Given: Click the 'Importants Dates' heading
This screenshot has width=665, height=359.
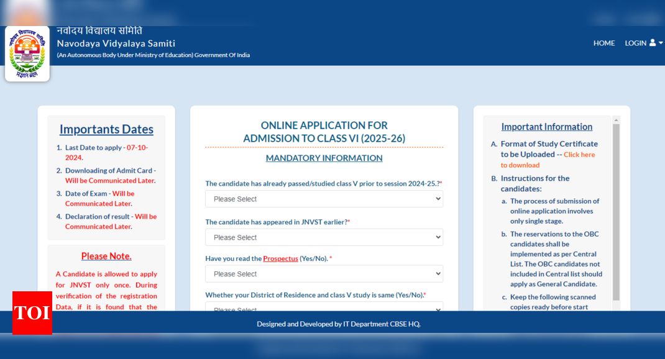Looking at the screenshot, I should click(x=106, y=129).
